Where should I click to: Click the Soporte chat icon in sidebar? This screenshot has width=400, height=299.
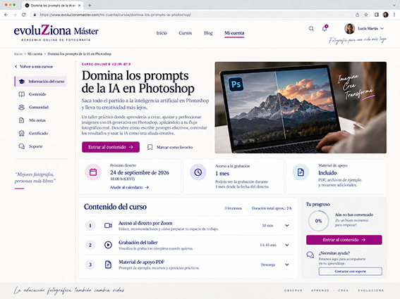(22, 146)
